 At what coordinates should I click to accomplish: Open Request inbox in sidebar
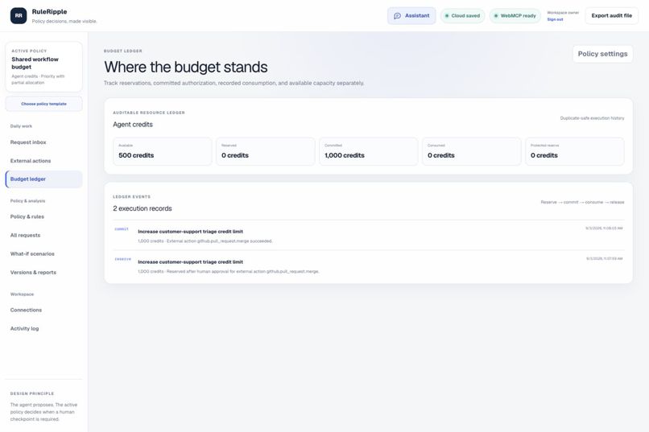click(x=43, y=142)
